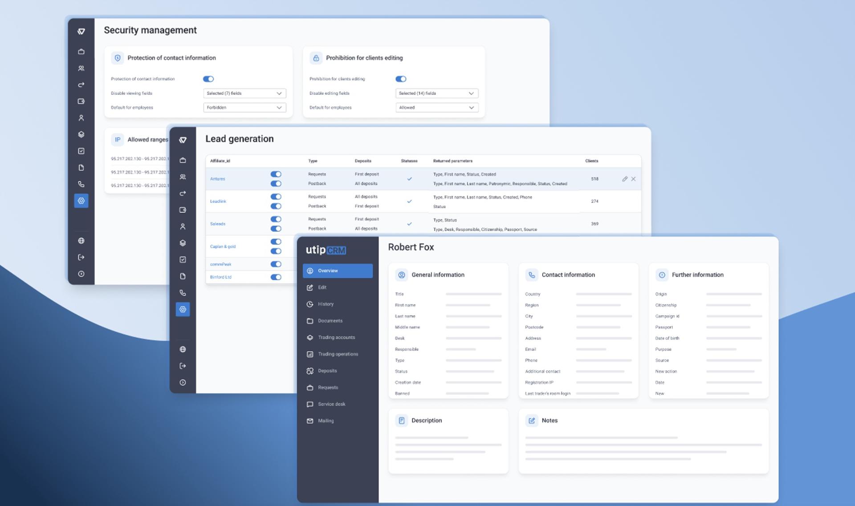Toggle the Postback switch for Leadlink
Screen dimensions: 855x506
click(276, 206)
